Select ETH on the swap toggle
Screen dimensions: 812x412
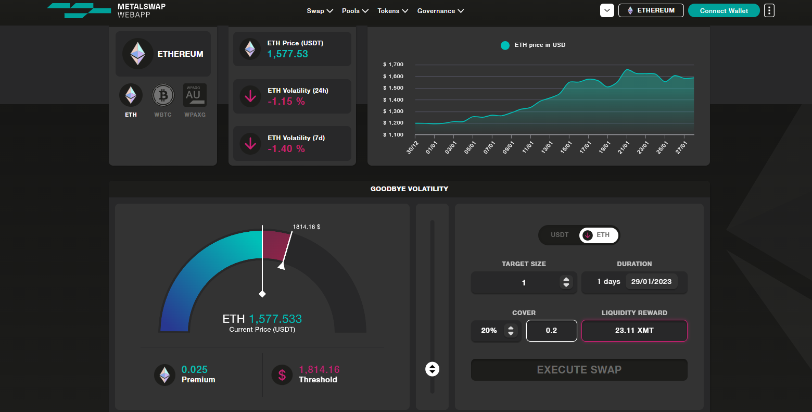point(599,235)
